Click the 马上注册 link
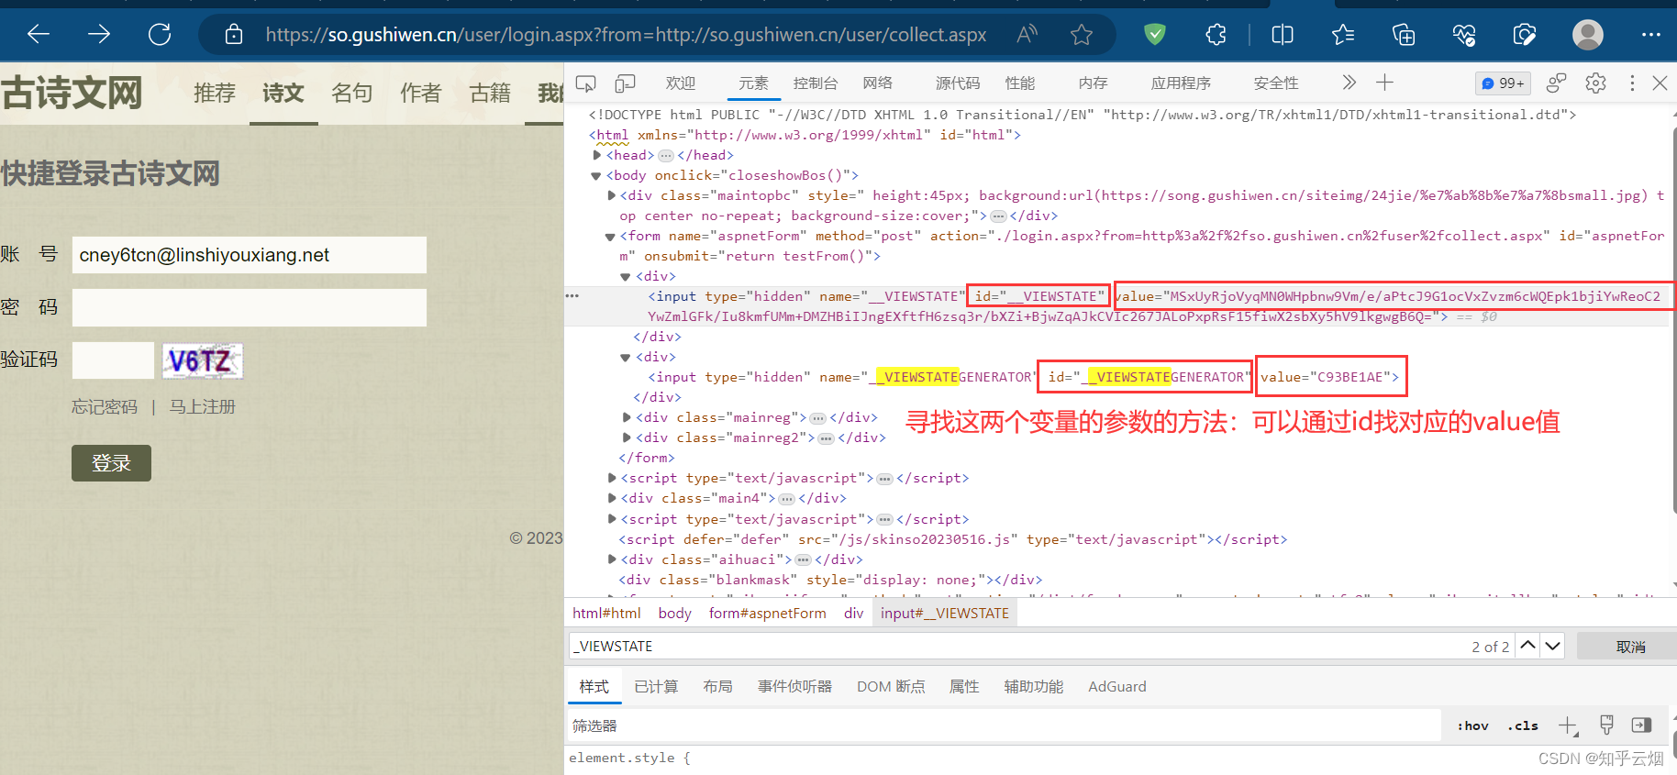 [x=203, y=406]
